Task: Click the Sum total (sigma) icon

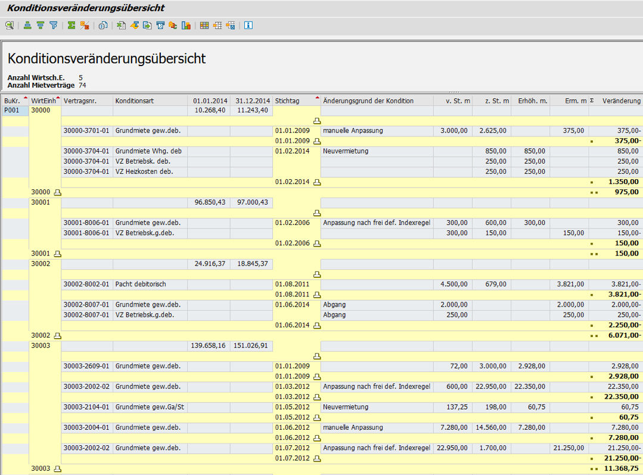Action: 72,26
